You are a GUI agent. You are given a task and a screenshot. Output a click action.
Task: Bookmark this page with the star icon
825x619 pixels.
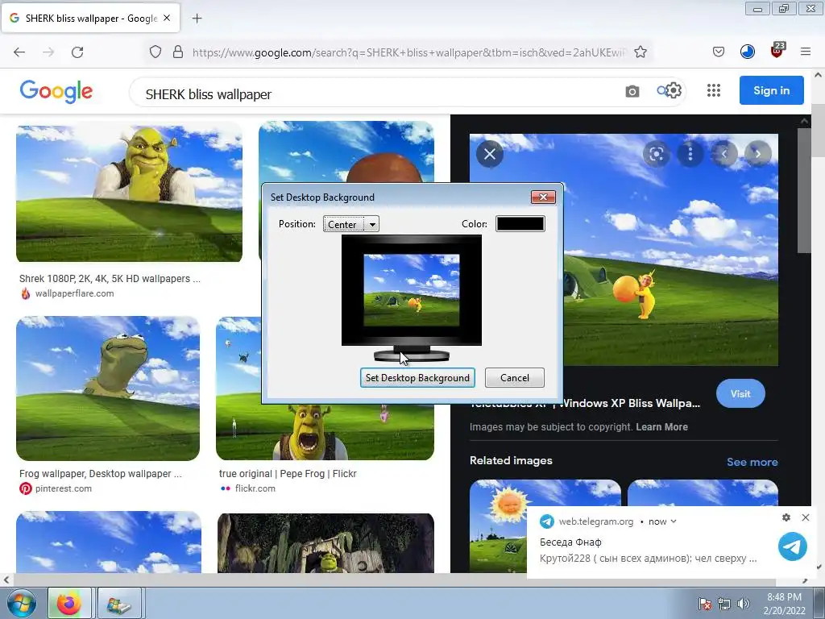point(641,52)
